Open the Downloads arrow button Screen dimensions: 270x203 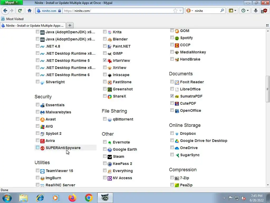256,11
